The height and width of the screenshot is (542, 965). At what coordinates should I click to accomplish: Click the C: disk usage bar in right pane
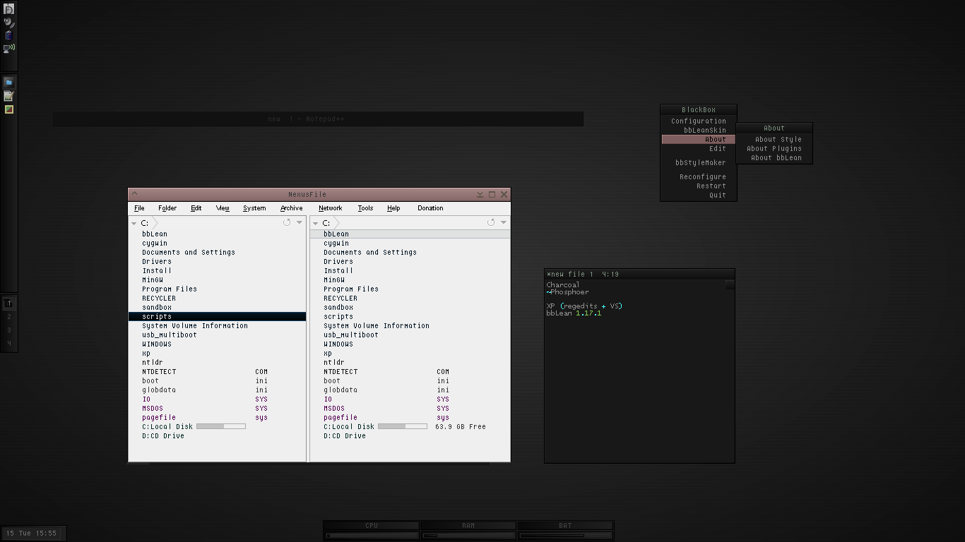click(403, 426)
